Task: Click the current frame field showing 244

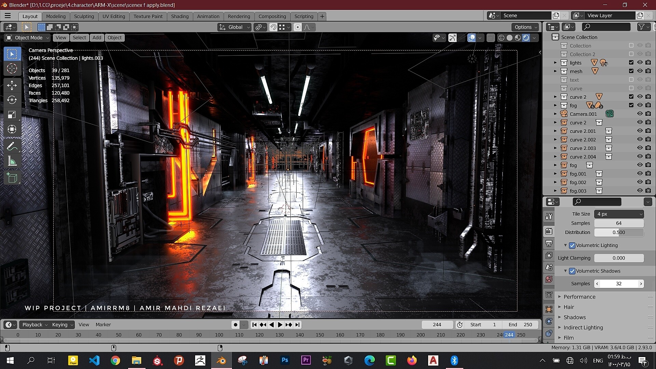Action: pyautogui.click(x=437, y=325)
